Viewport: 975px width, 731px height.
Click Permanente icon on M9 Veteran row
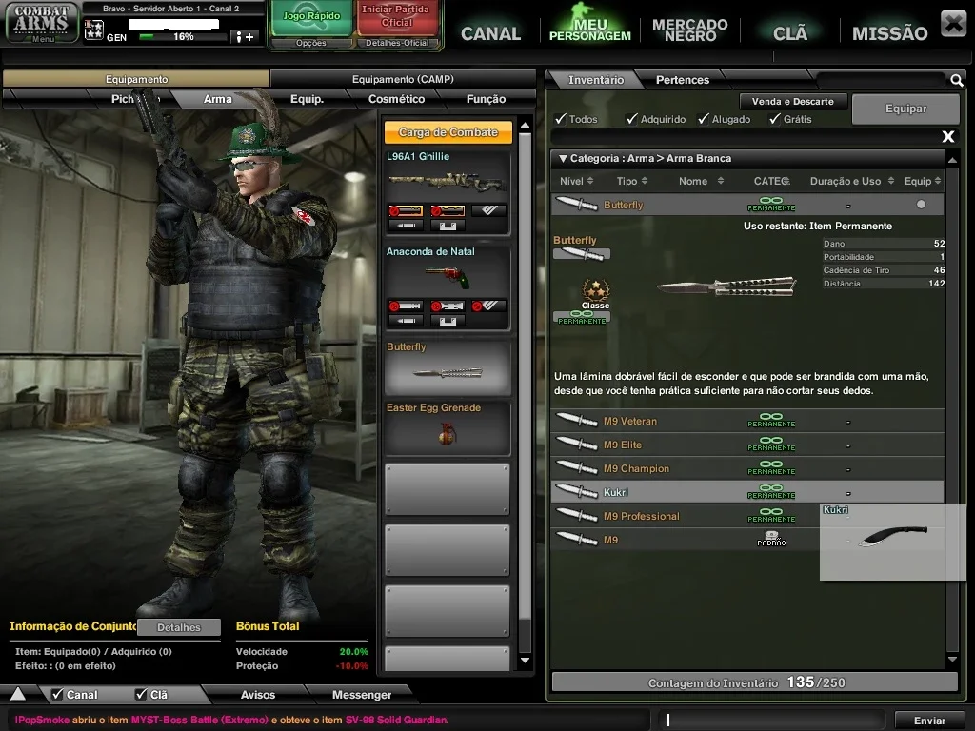pyautogui.click(x=771, y=420)
